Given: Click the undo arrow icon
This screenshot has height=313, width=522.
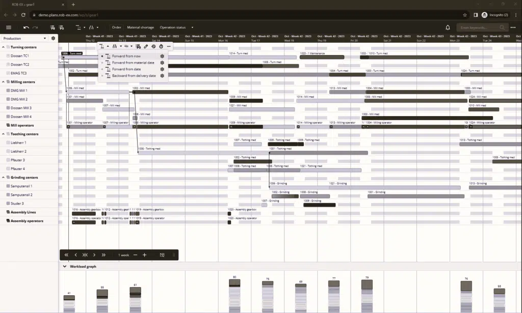Looking at the screenshot, I should point(26,27).
